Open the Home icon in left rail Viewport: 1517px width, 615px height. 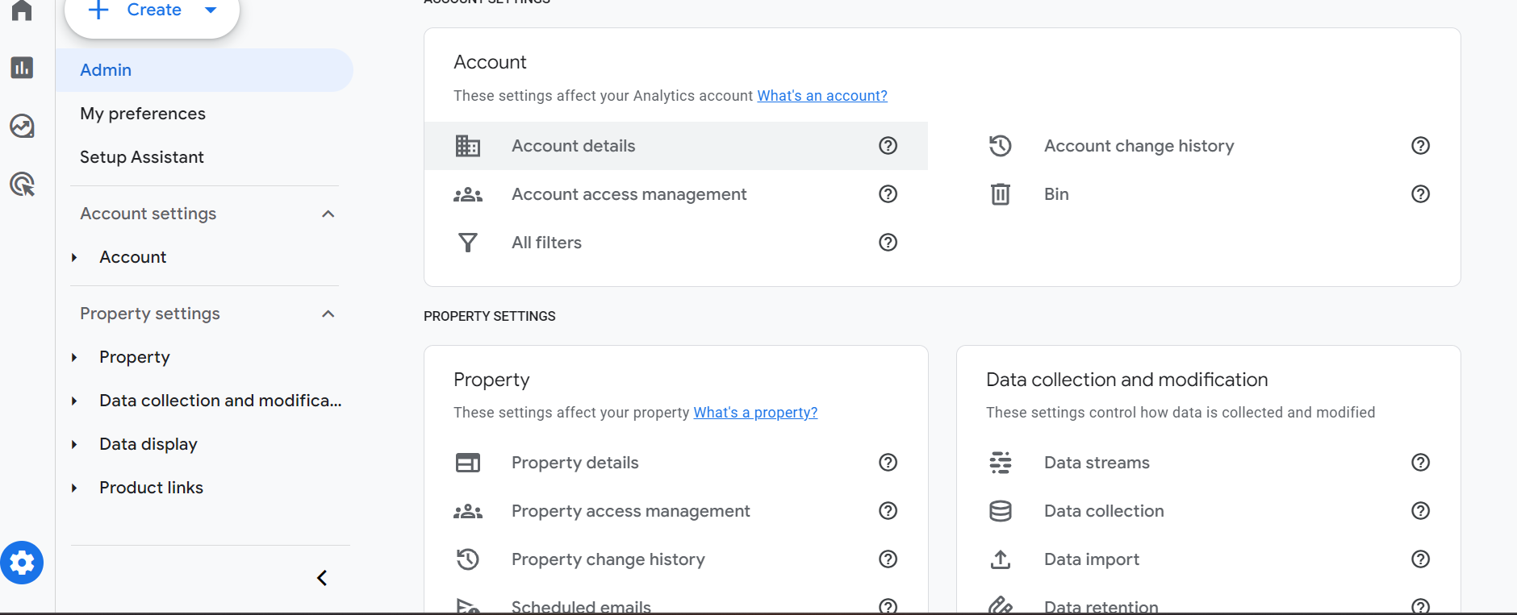[x=22, y=10]
